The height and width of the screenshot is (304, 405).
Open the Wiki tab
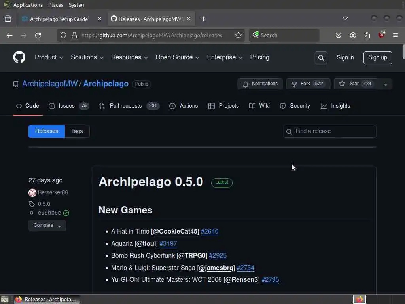pyautogui.click(x=259, y=106)
